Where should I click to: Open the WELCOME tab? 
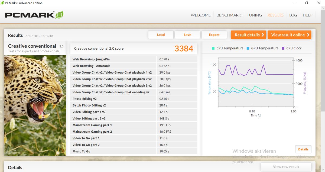[201, 15]
